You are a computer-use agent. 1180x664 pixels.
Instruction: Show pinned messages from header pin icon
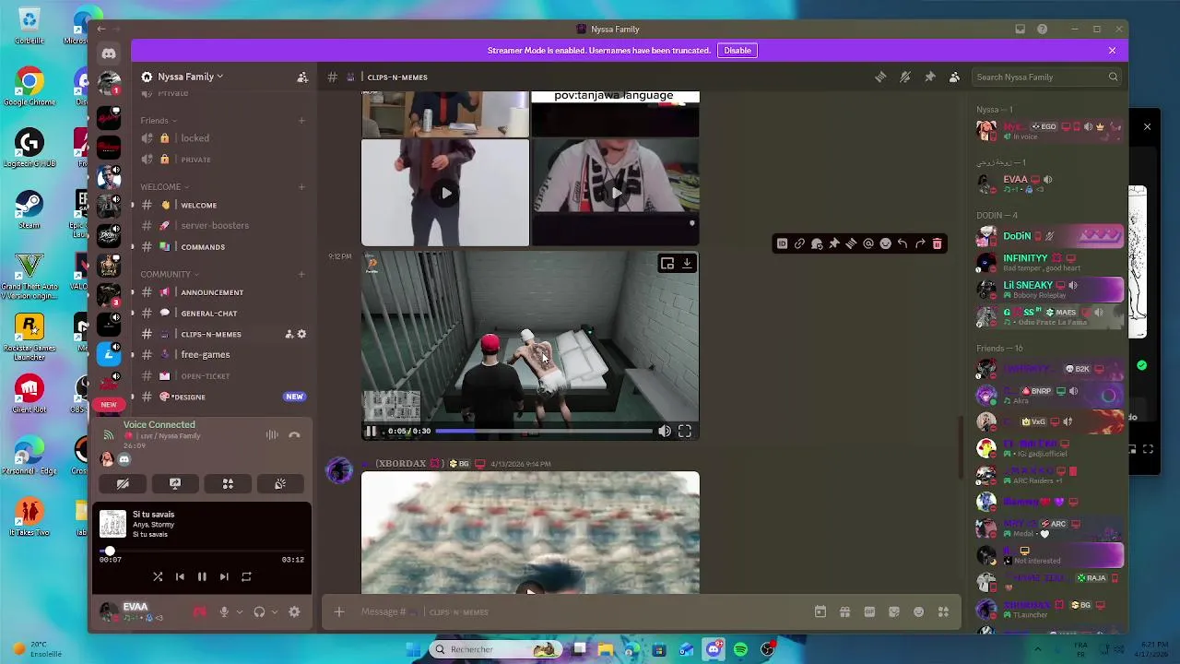point(929,77)
